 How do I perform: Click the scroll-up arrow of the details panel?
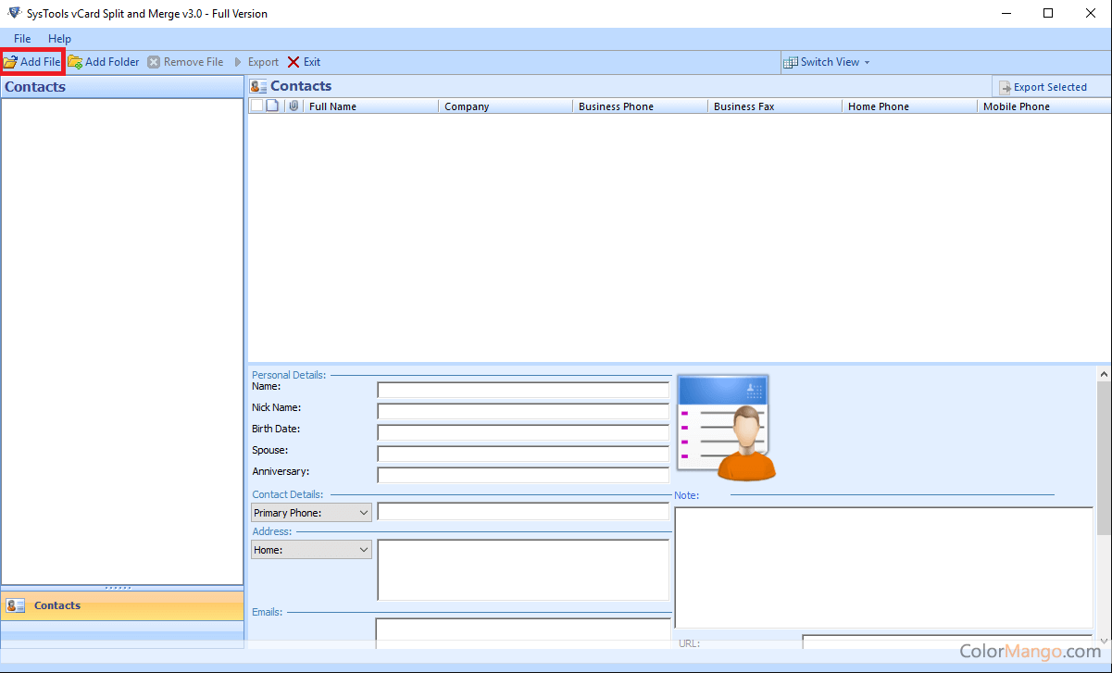(1104, 374)
